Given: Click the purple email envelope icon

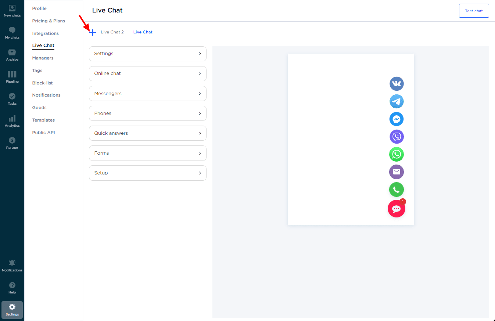Looking at the screenshot, I should point(397,172).
